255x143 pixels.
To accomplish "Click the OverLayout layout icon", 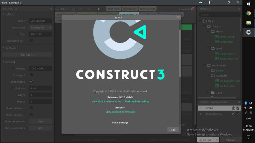I will pos(217,42).
